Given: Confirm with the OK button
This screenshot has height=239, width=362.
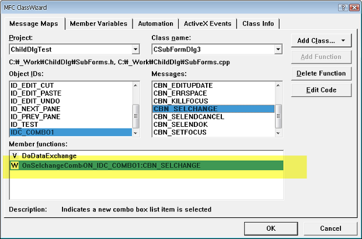Looking at the screenshot, I should 271,228.
